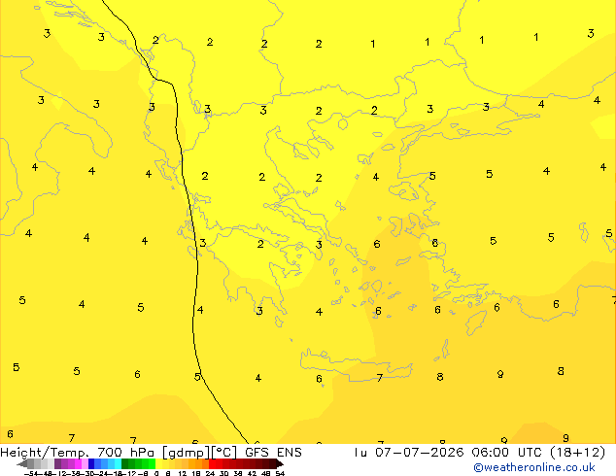Pick the dark blue legend swatch above -30
This screenshot has width=616, height=476.
[91, 463]
